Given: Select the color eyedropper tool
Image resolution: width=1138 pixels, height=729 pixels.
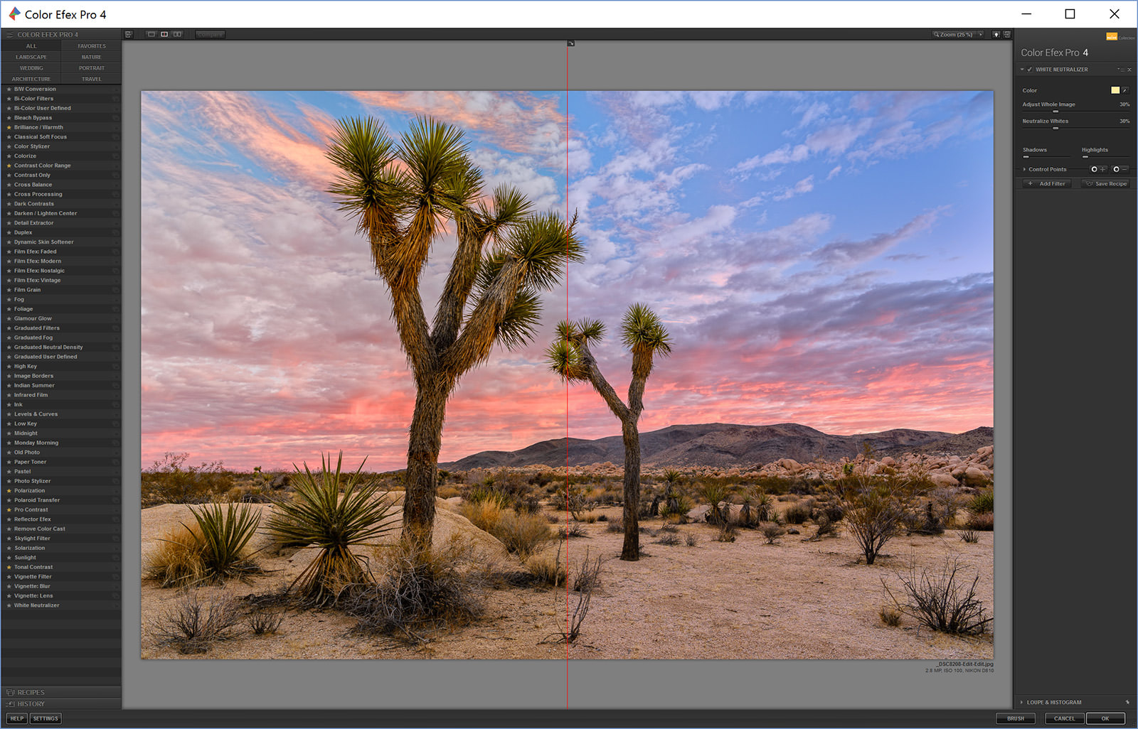Looking at the screenshot, I should coord(1125,90).
